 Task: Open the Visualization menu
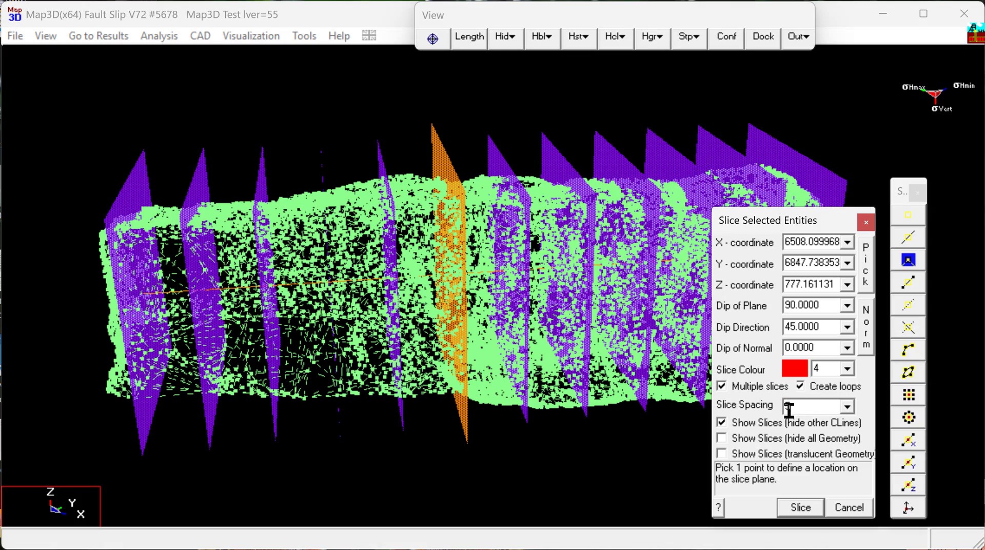tap(251, 36)
